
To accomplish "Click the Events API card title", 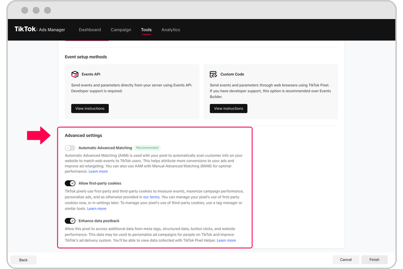I will 91,74.
